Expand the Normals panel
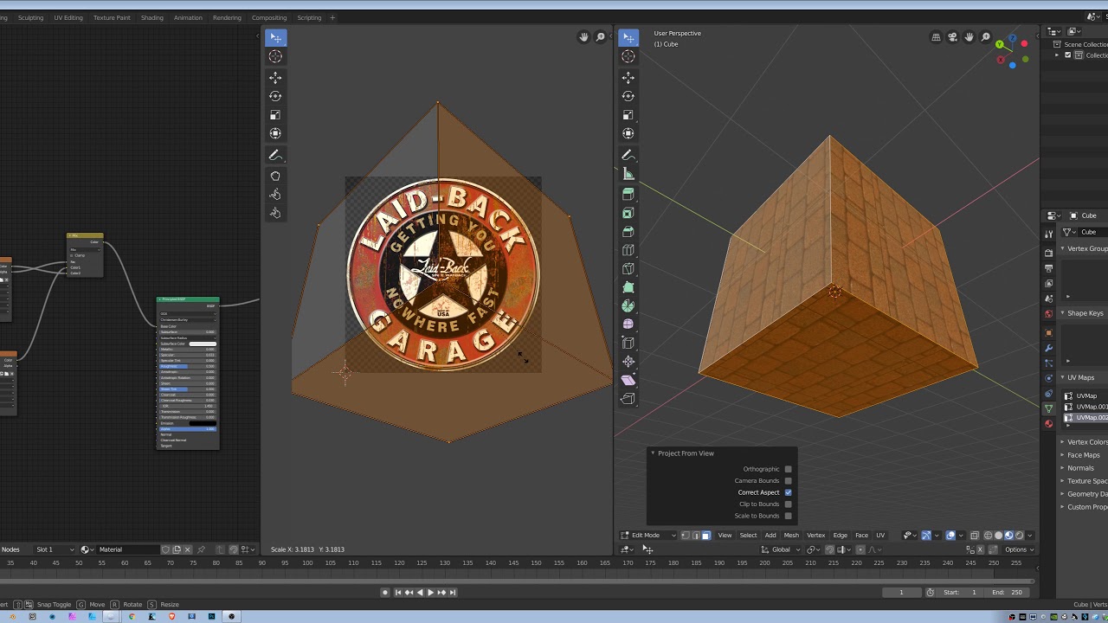The height and width of the screenshot is (623, 1108). click(1063, 468)
